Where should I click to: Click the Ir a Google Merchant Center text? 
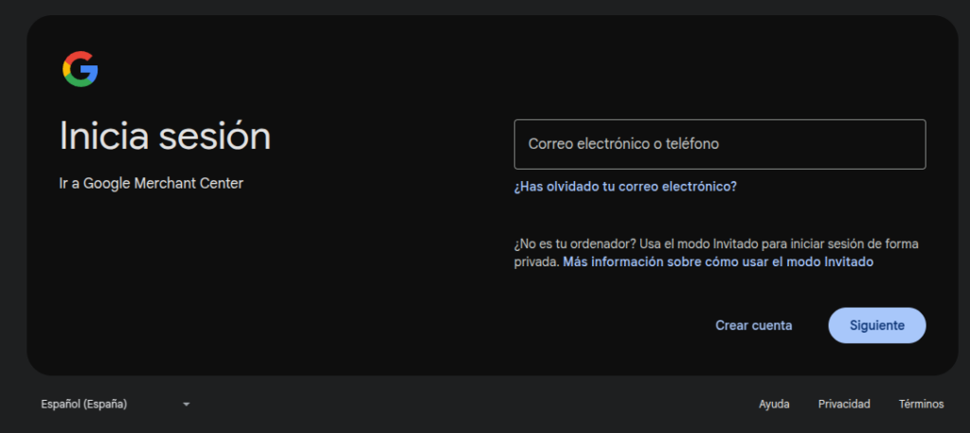pos(151,184)
